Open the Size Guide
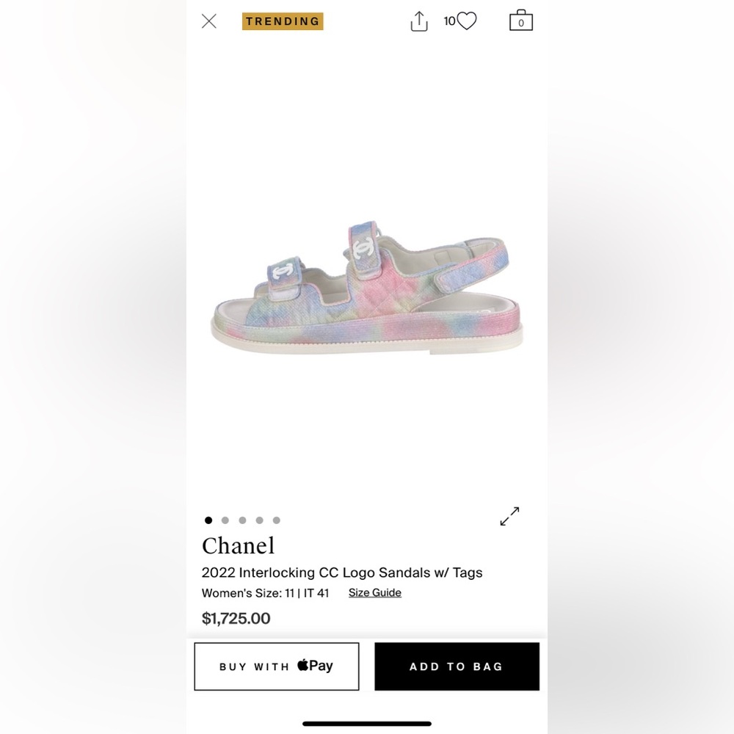Viewport: 734px width, 734px height. tap(375, 592)
